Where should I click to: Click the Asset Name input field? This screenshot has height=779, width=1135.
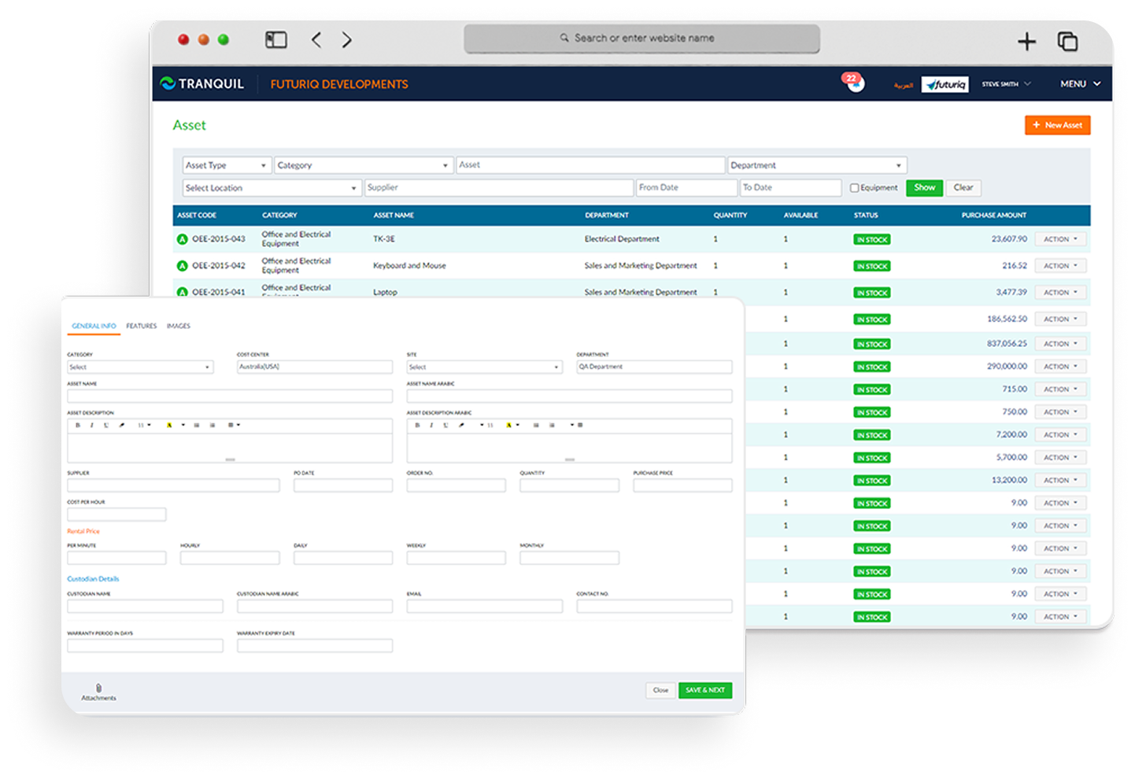(x=230, y=397)
